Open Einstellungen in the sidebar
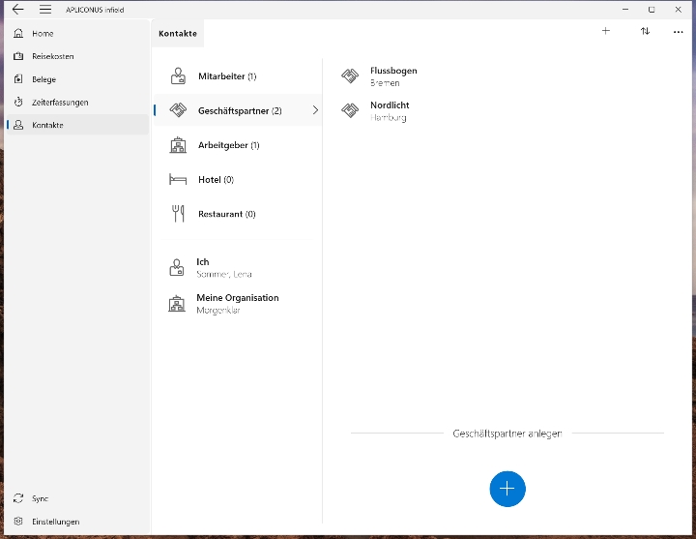Screen dimensions: 696x539 pyautogui.click(x=77, y=522)
